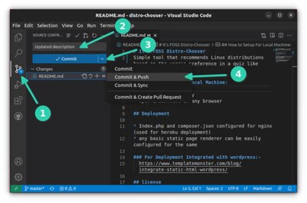307x203 pixels.
Task: Click the branch icon in Source Control header
Action: [86, 35]
